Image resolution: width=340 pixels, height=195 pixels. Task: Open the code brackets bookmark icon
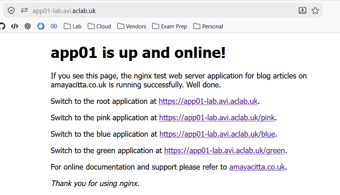pyautogui.click(x=15, y=26)
